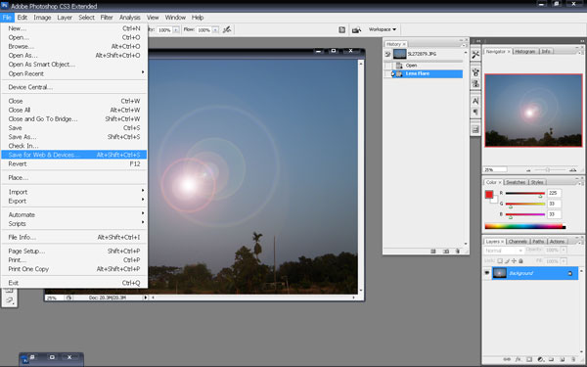This screenshot has height=367, width=587.
Task: Click the Navigator image preview thumbnail
Action: [x=533, y=110]
